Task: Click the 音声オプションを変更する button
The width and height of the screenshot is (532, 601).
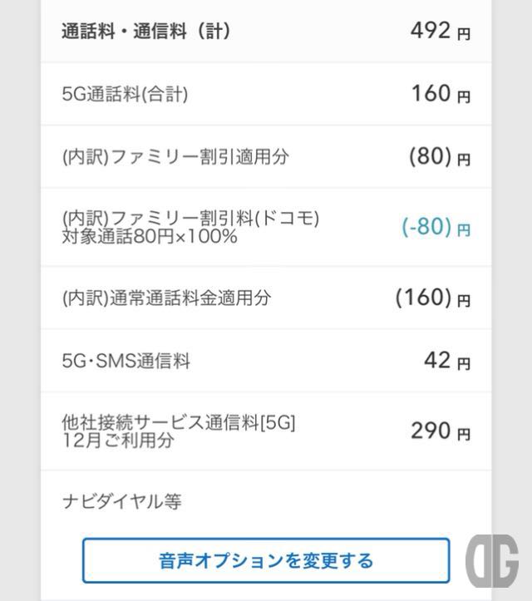Action: pyautogui.click(x=266, y=560)
